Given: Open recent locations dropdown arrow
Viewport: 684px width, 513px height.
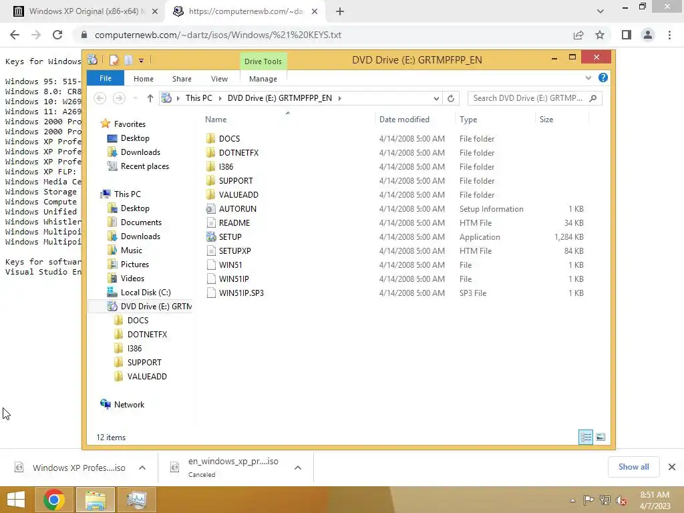Looking at the screenshot, I should point(136,98).
